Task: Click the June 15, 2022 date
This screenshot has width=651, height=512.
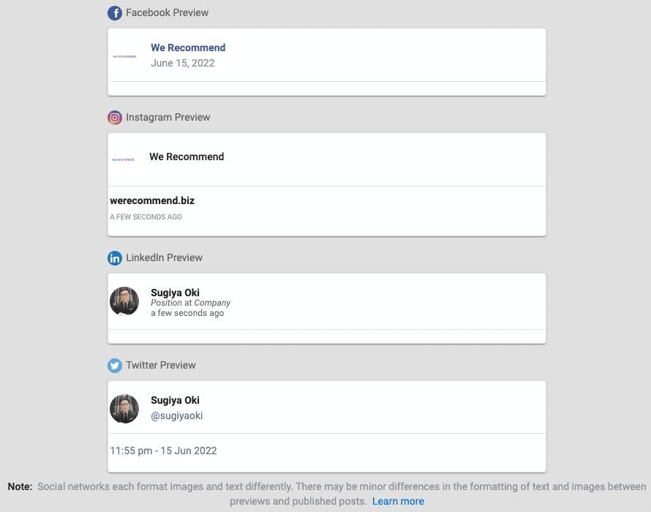Action: click(183, 63)
